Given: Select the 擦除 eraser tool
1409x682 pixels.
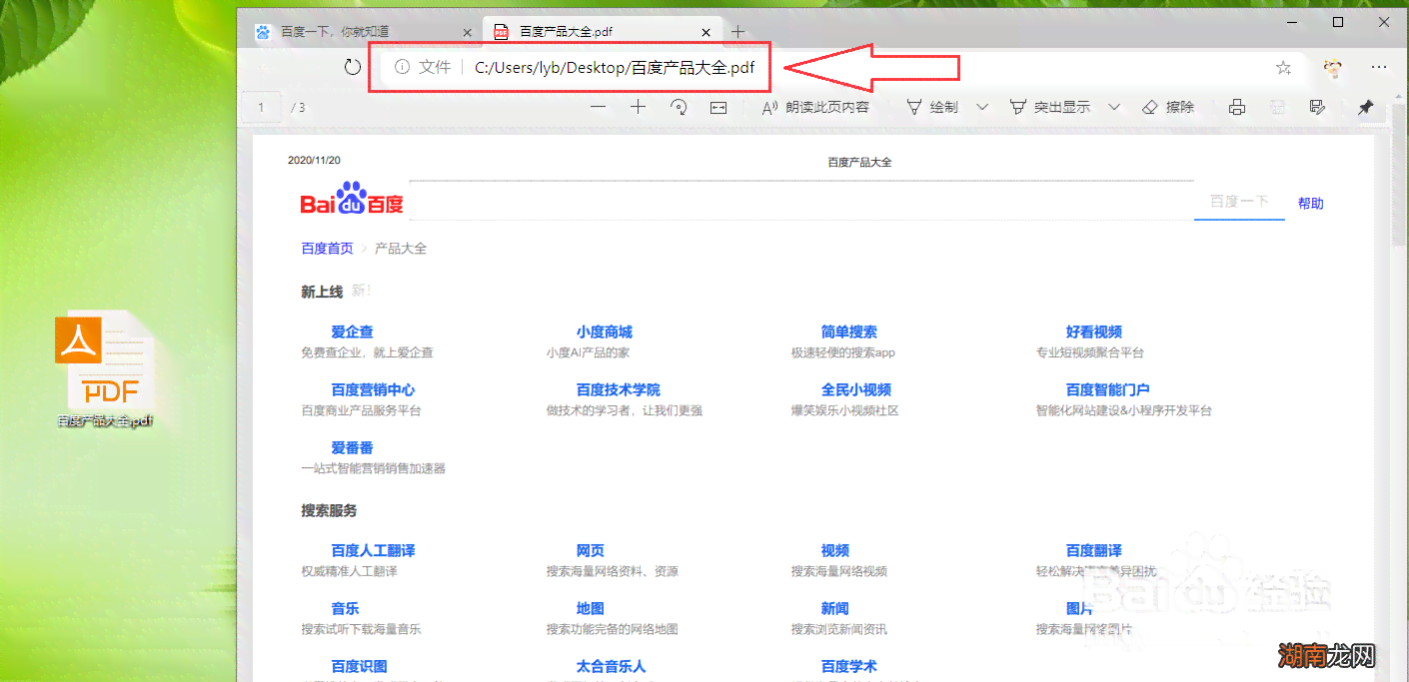Looking at the screenshot, I should click(x=1167, y=107).
